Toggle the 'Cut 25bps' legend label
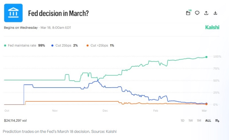Screen dimensions: 229x140 point(63,45)
